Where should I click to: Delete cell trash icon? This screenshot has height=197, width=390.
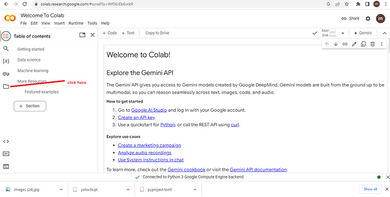[372, 44]
